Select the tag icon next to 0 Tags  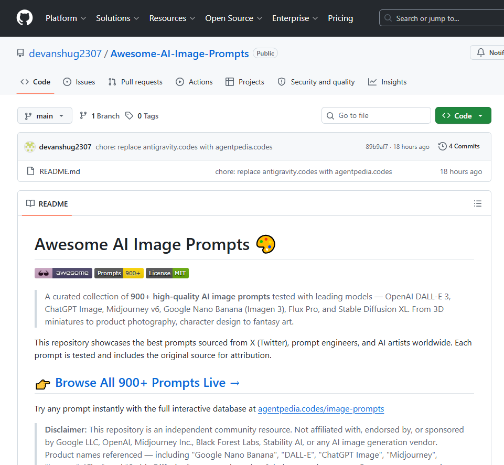129,116
